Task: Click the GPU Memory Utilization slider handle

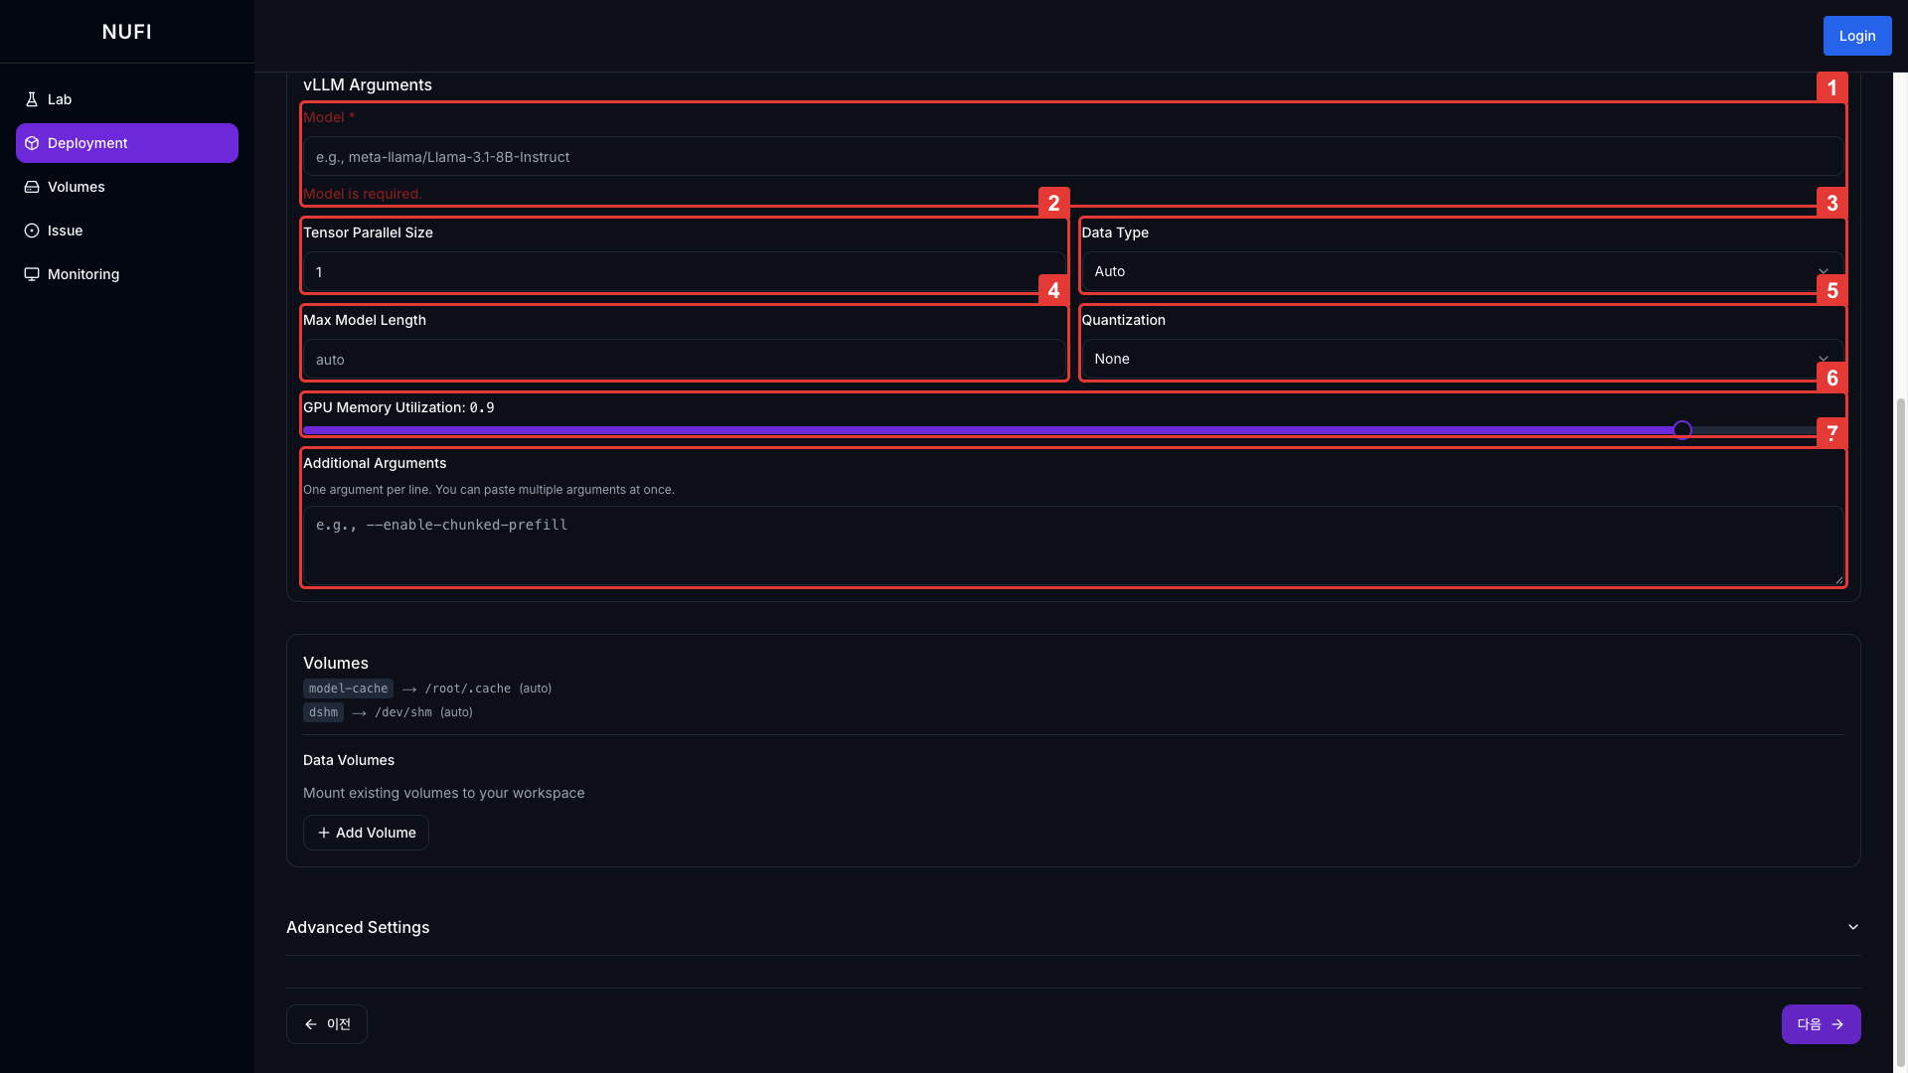Action: tap(1681, 430)
